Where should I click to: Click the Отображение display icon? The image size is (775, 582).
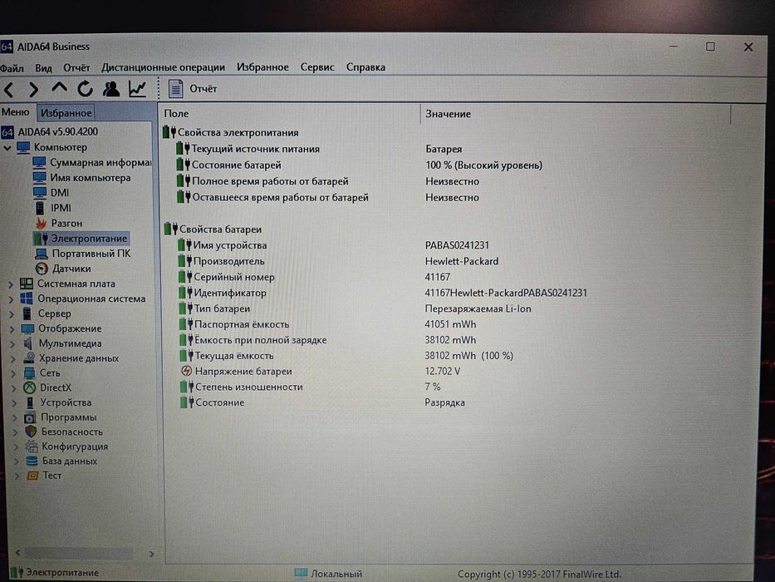pos(27,328)
